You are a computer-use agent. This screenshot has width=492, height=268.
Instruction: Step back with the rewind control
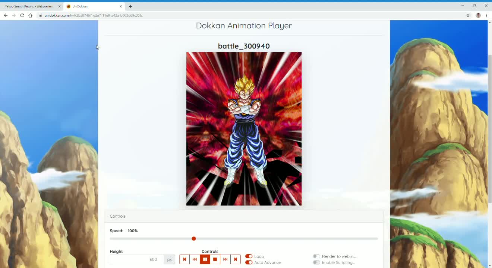[195, 259]
